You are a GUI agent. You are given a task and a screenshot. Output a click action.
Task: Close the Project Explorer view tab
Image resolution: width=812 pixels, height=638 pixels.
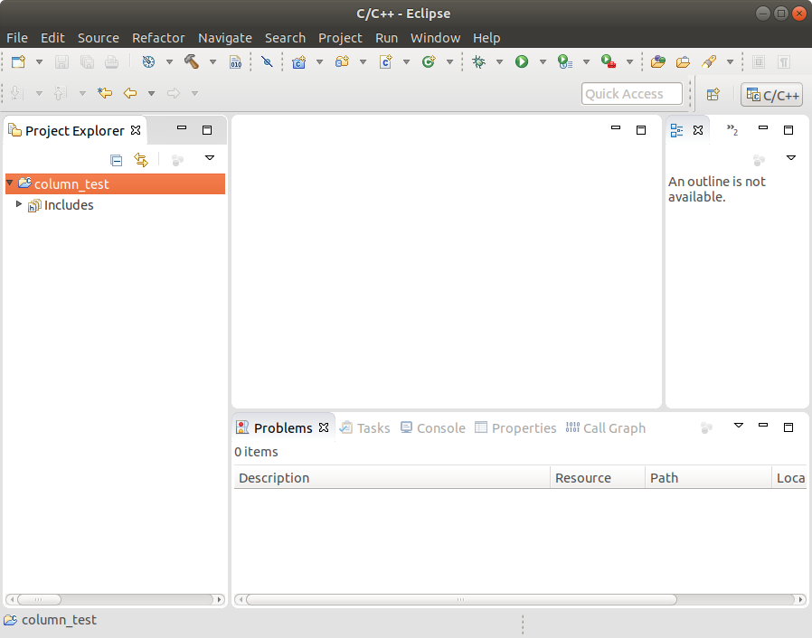pyautogui.click(x=136, y=130)
